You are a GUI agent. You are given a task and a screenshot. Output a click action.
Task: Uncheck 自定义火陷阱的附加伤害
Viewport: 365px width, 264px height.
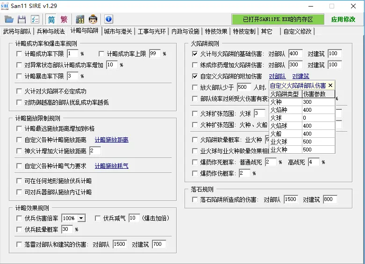(x=195, y=76)
